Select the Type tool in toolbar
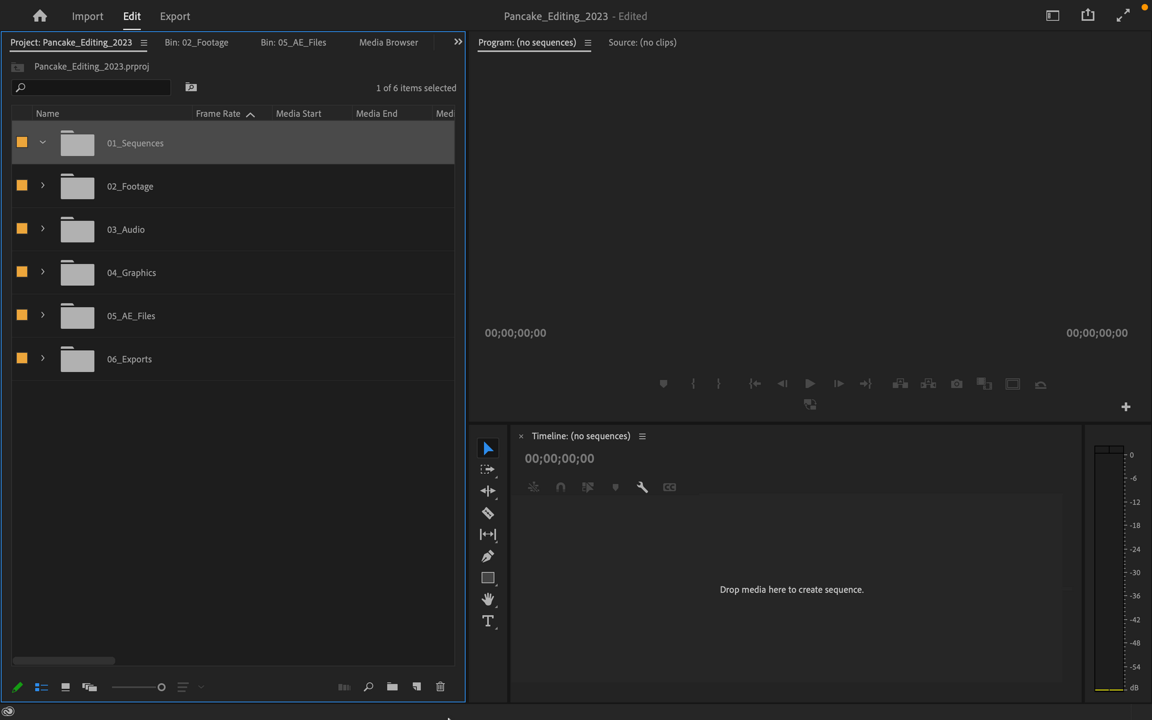The image size is (1152, 720). pyautogui.click(x=488, y=622)
